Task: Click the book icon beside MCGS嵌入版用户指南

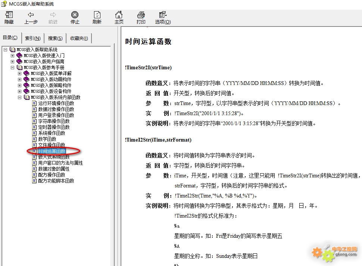Action: 20,61
